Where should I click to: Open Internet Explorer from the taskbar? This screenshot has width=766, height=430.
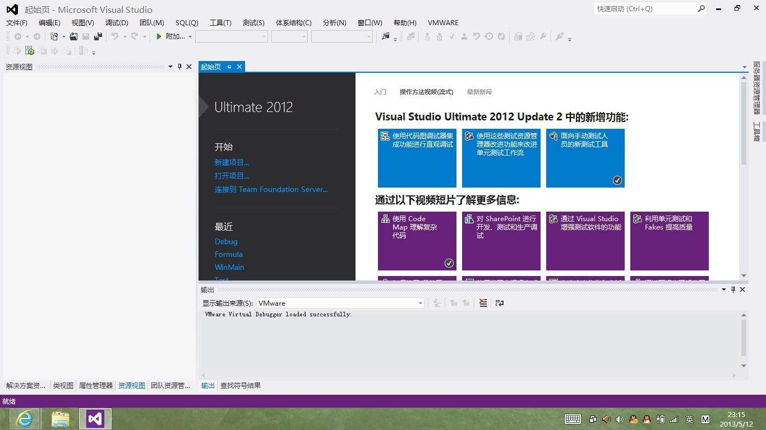click(25, 419)
